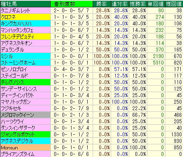Screen dimensions: 183x157
Task: Click the 5310 win return value
Action: coord(158,63)
